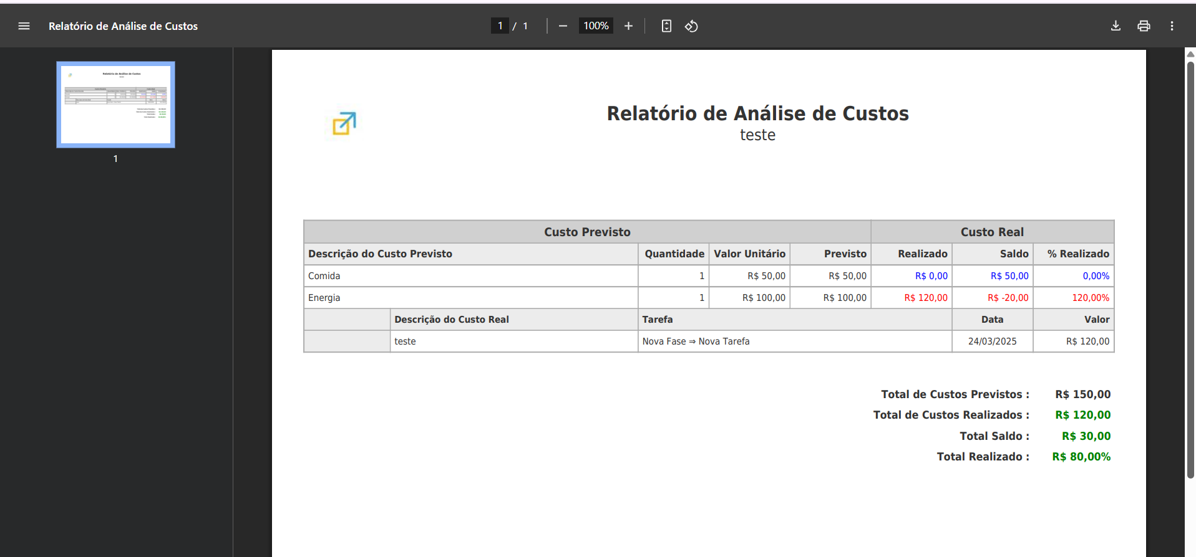Click the zoom in plus icon
This screenshot has height=557, width=1196.
[x=628, y=26]
